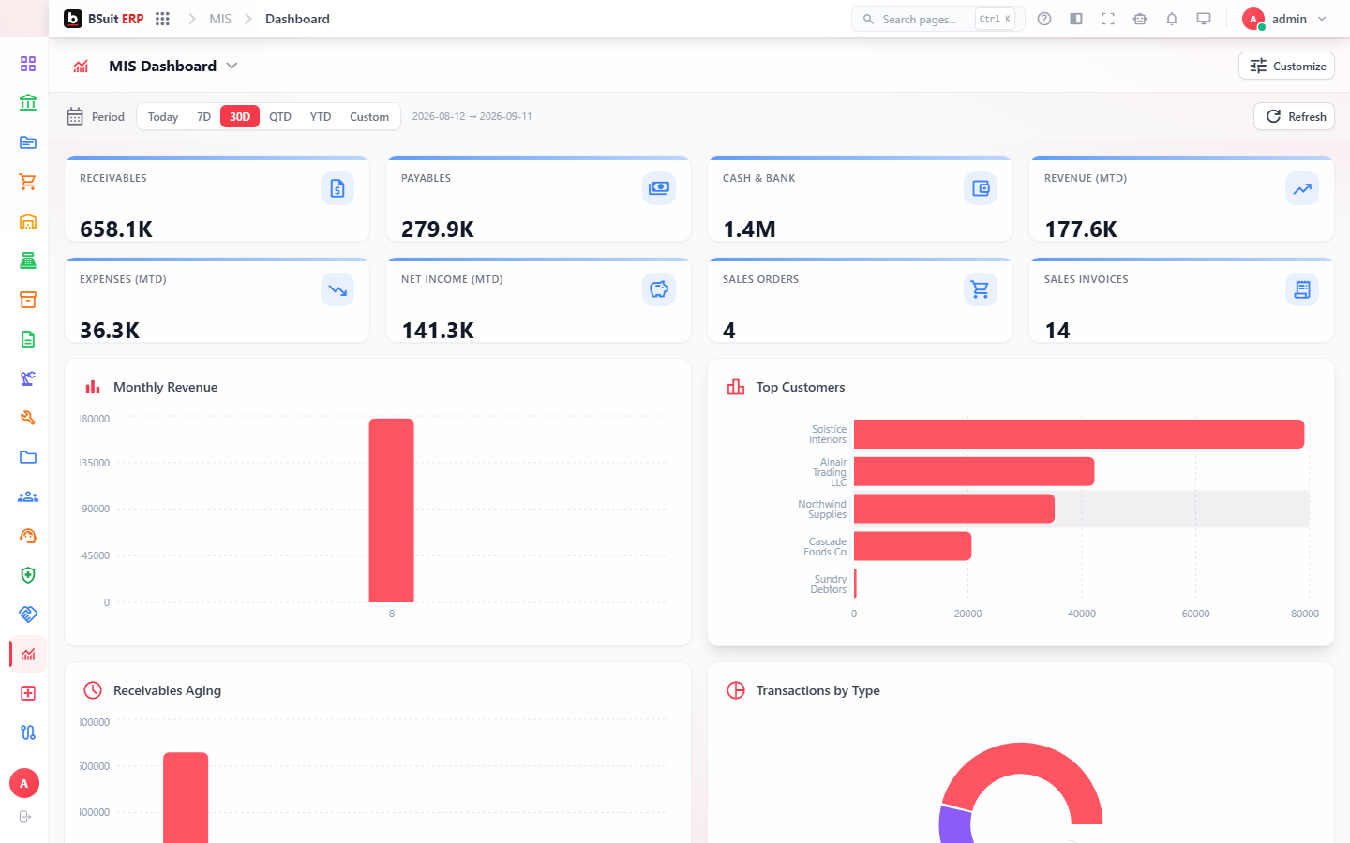Image resolution: width=1350 pixels, height=843 pixels.
Task: Select the 30D period option
Action: pos(240,117)
